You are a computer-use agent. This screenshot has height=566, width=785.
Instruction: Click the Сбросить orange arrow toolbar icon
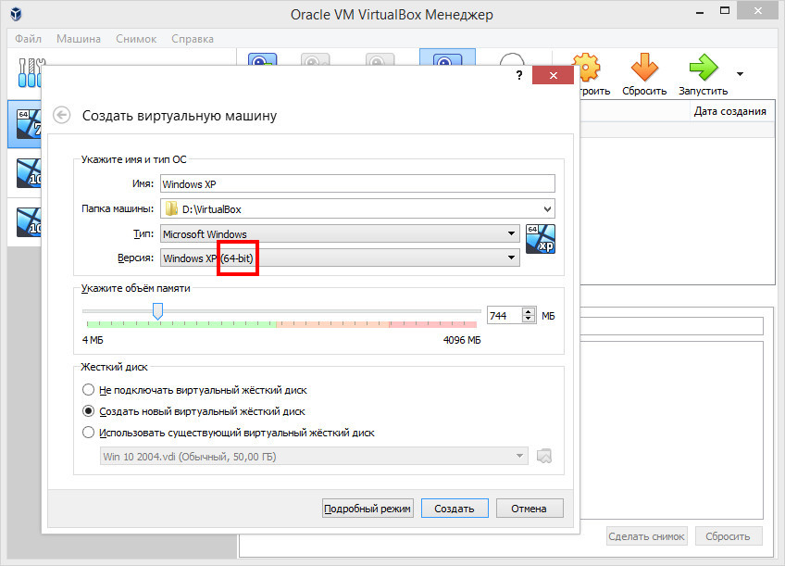tap(644, 68)
